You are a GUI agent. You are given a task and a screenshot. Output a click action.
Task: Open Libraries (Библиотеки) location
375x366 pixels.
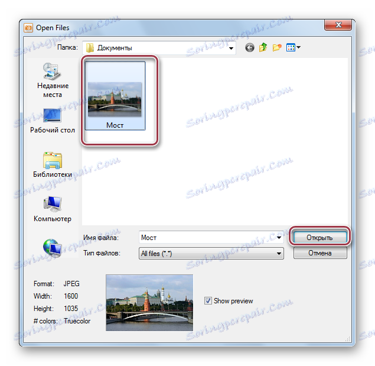(53, 165)
